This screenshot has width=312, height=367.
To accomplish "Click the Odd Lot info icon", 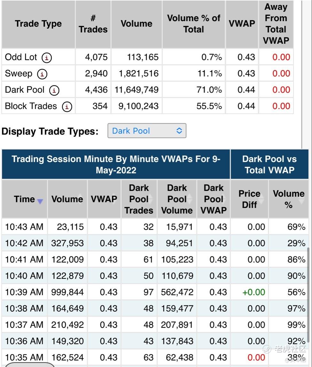I will [47, 58].
